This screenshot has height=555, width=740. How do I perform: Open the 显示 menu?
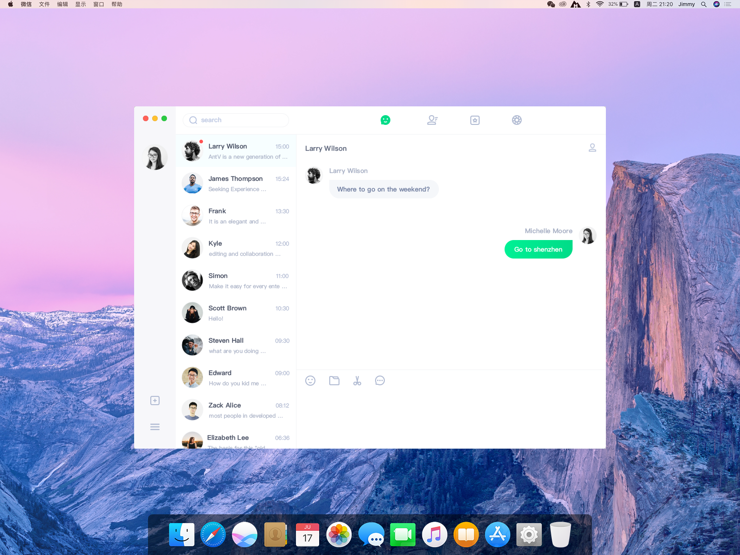80,4
